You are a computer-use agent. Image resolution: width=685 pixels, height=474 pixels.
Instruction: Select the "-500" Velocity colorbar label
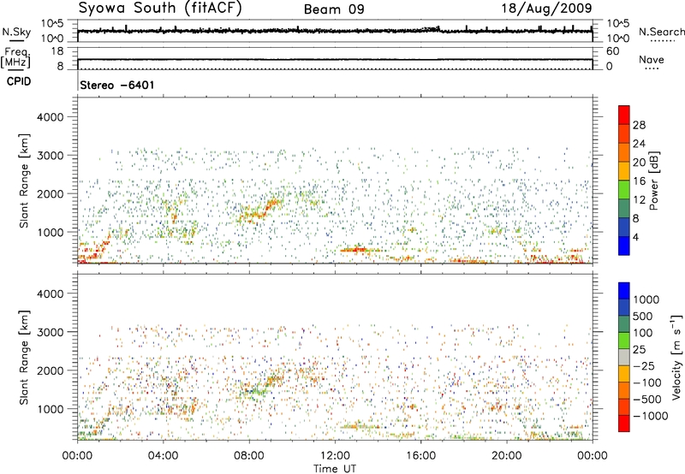click(646, 399)
